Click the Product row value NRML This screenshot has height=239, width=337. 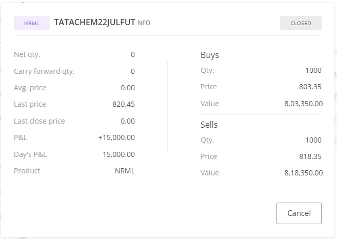coord(125,171)
